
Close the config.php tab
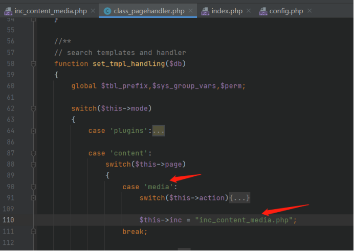click(309, 11)
